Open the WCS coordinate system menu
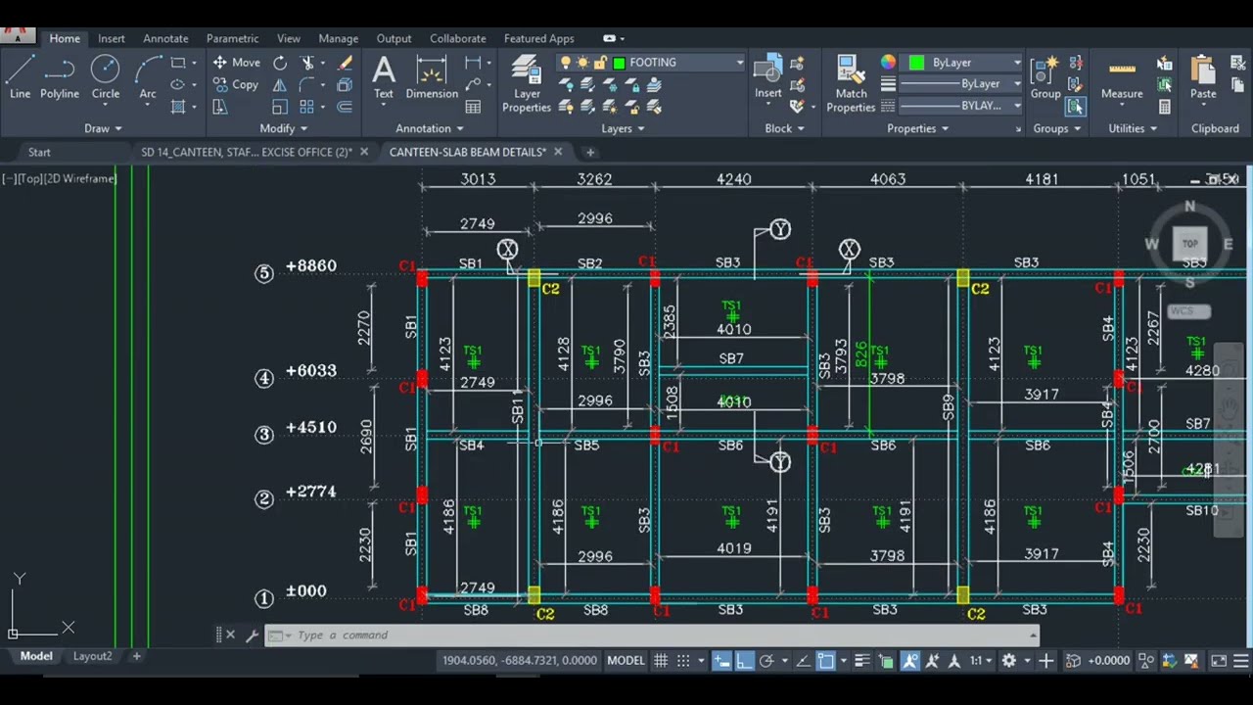This screenshot has width=1253, height=705. (x=1189, y=311)
